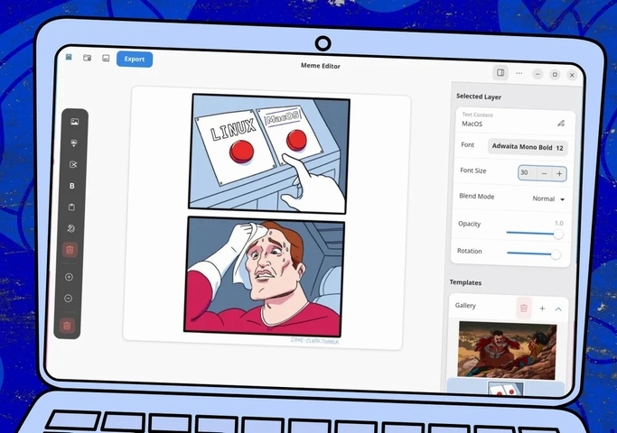Viewport: 617px width, 433px height.
Task: Decrease the font size with the minus button
Action: [x=544, y=173]
